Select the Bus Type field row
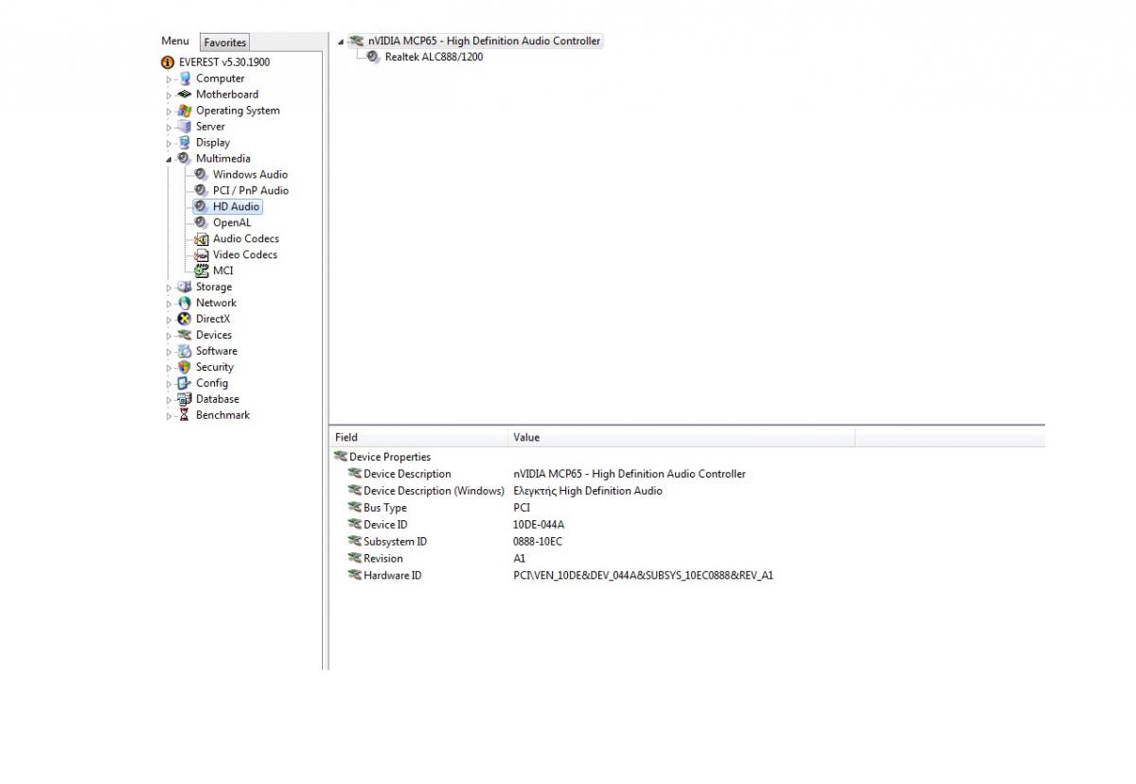 click(x=385, y=508)
